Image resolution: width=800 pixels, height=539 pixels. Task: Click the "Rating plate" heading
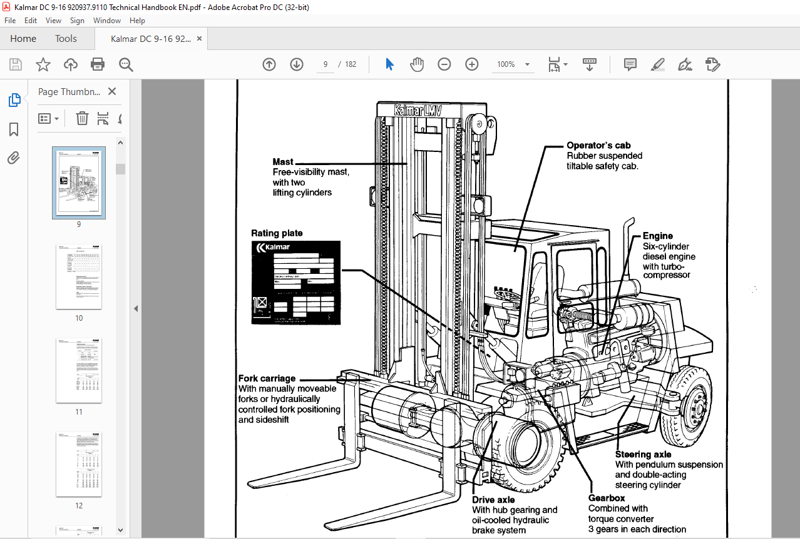coord(277,233)
